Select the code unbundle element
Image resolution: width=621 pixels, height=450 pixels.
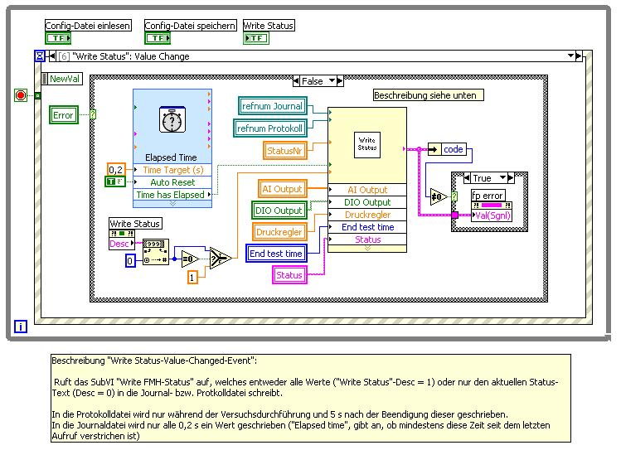[x=454, y=149]
